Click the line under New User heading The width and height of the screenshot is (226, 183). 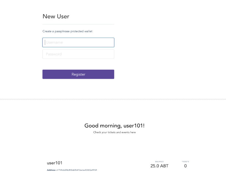(x=78, y=24)
